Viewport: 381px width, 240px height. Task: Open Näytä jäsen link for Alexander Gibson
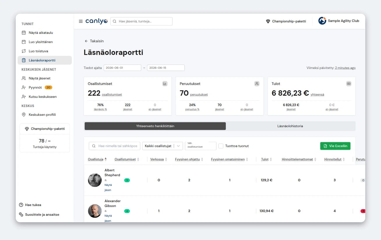click(108, 218)
